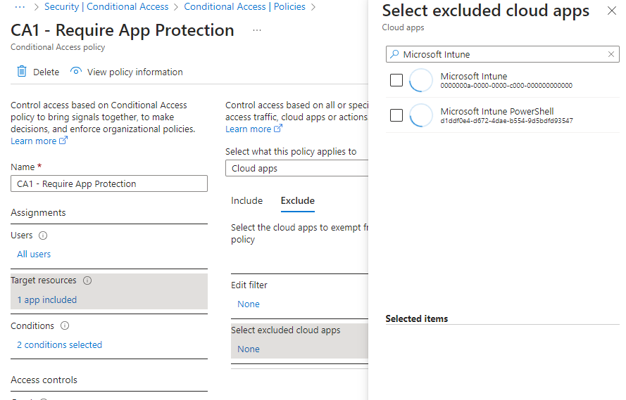Image resolution: width=626 pixels, height=400 pixels.
Task: Open the ellipsis menu next to the policy title
Action: [x=257, y=30]
